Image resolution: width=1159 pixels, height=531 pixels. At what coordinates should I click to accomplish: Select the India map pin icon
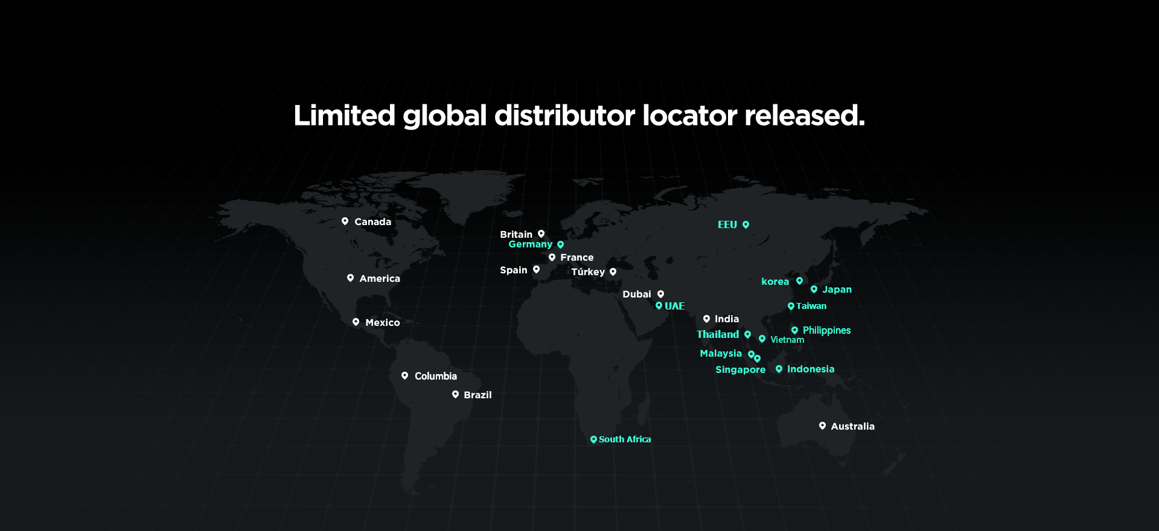pos(706,319)
